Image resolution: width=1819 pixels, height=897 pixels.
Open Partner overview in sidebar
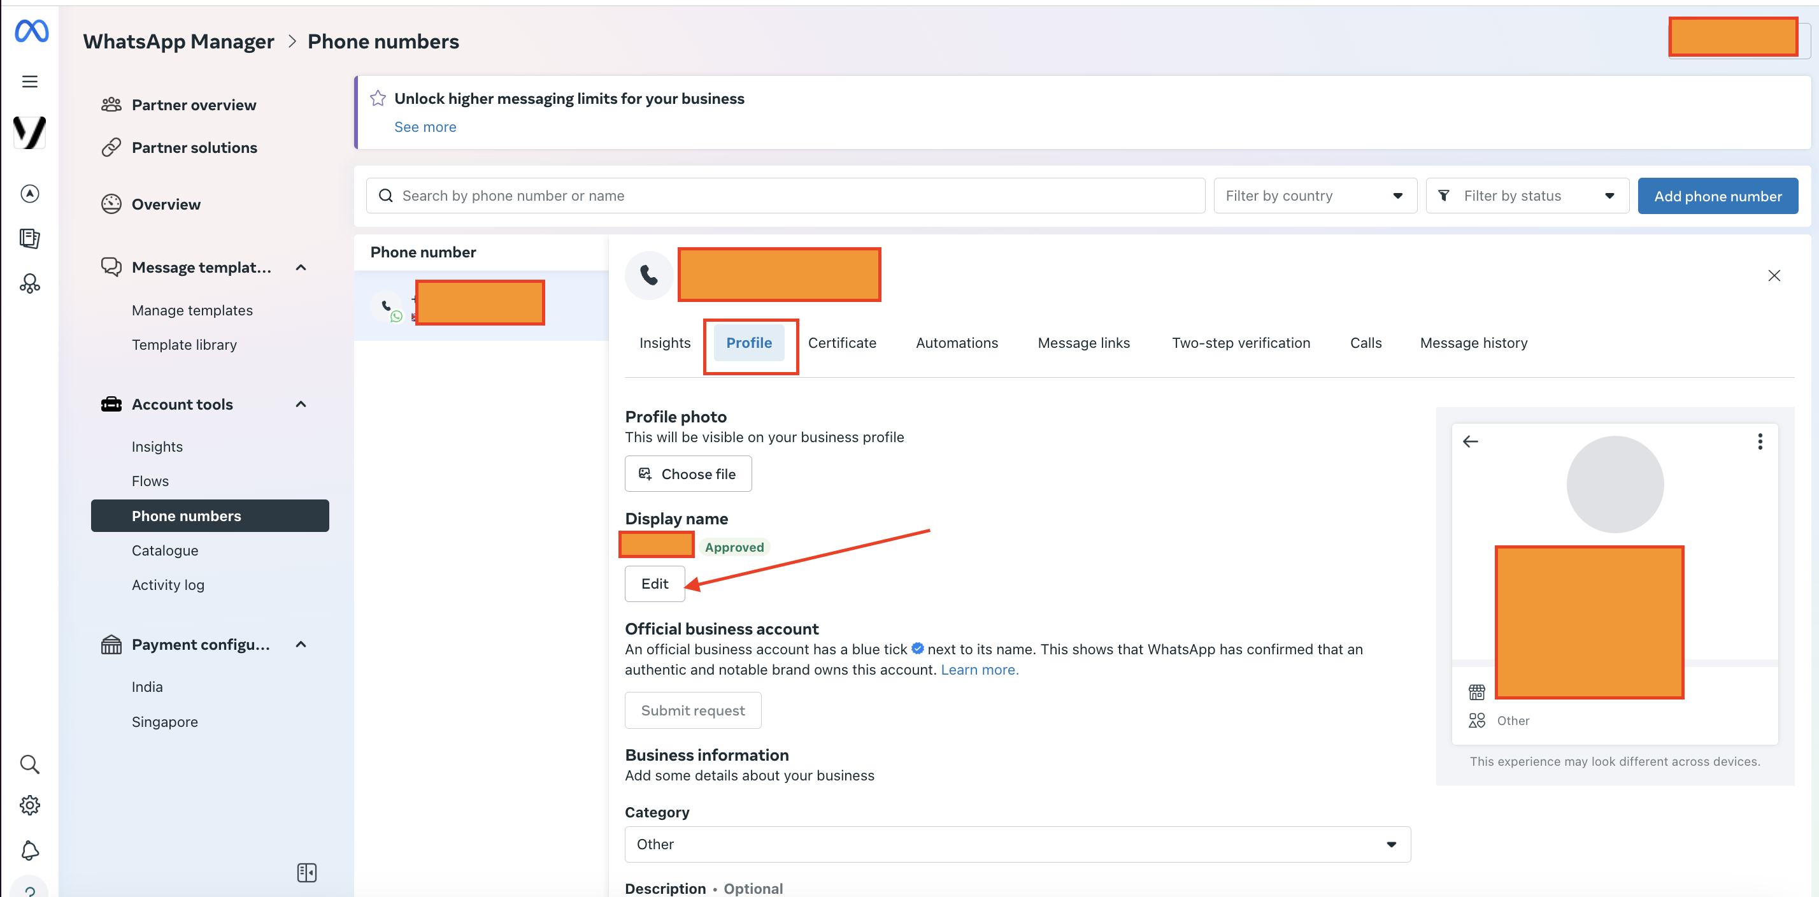tap(194, 104)
